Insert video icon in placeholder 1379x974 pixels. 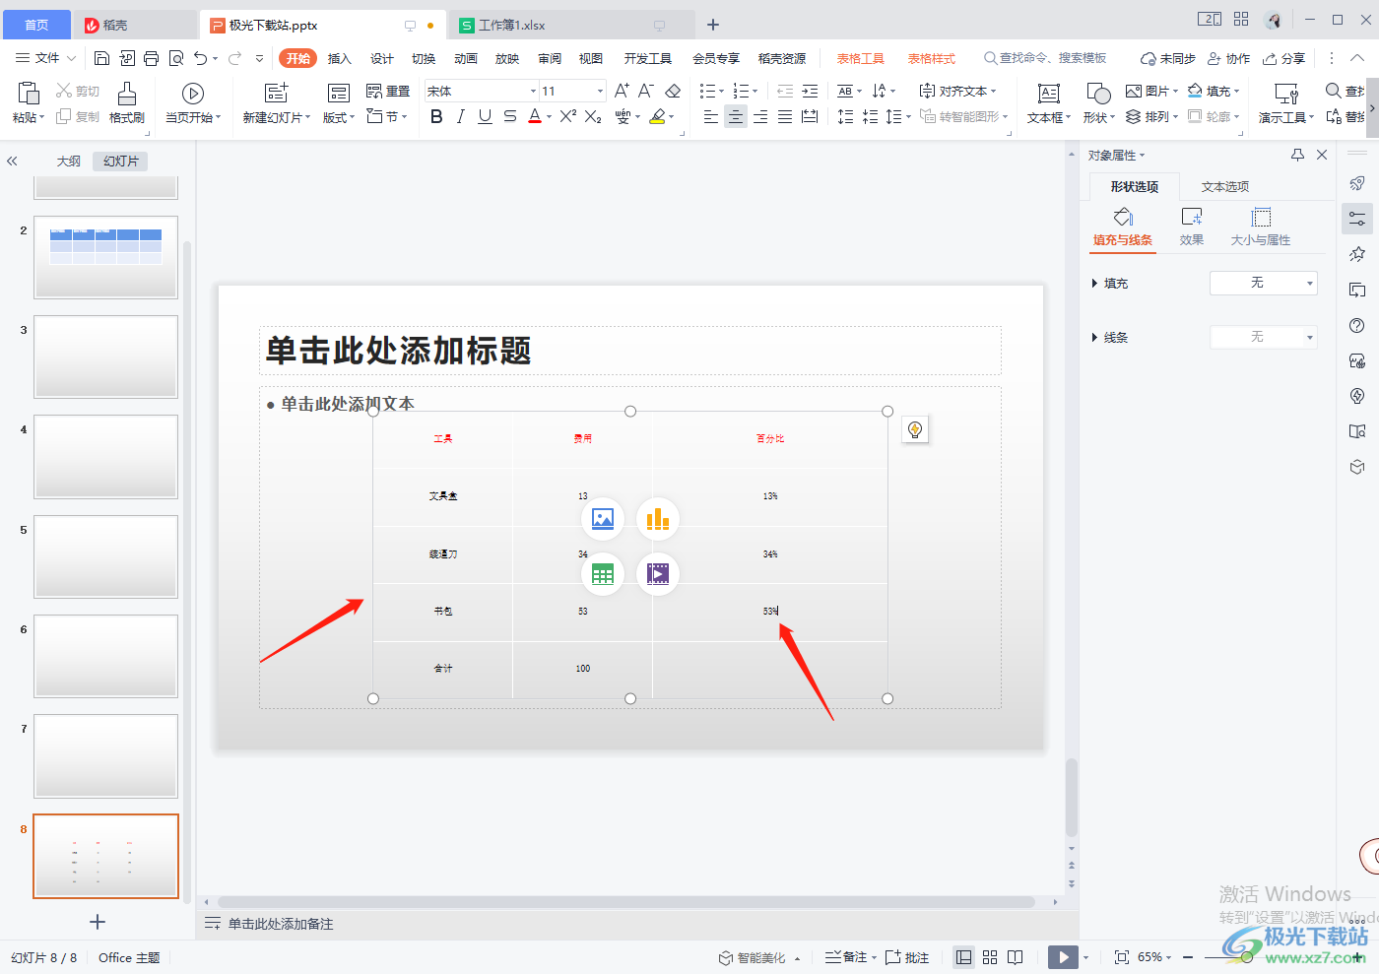tap(658, 573)
